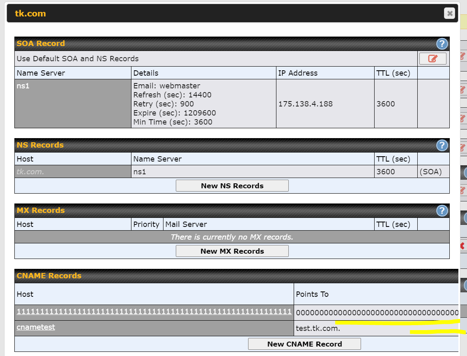
Task: Add a new MX record
Action: (x=232, y=251)
